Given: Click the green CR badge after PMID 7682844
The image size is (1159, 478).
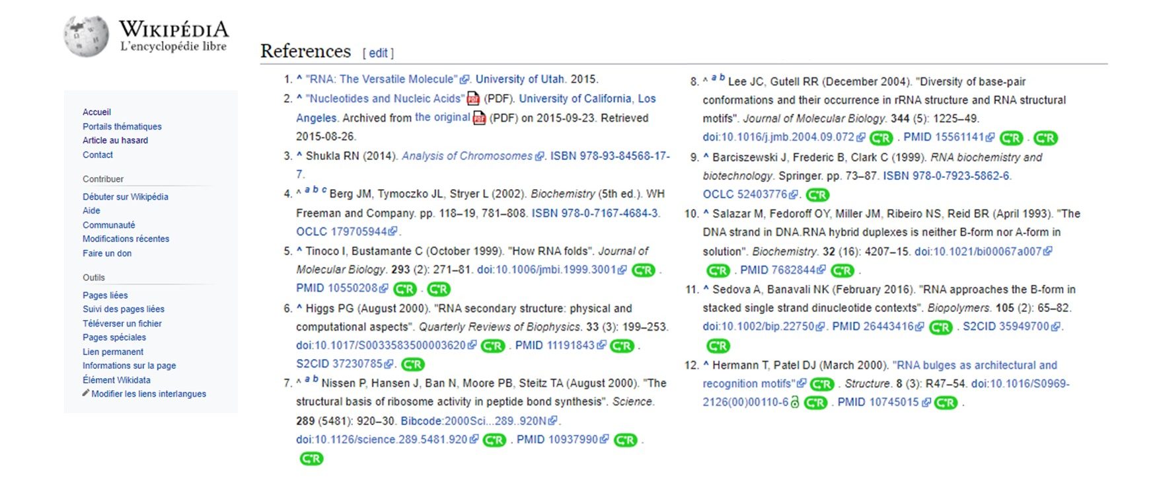Looking at the screenshot, I should click(842, 270).
